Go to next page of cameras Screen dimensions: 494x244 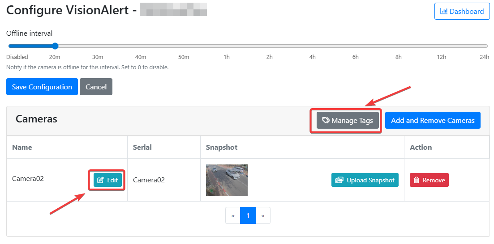coord(263,215)
